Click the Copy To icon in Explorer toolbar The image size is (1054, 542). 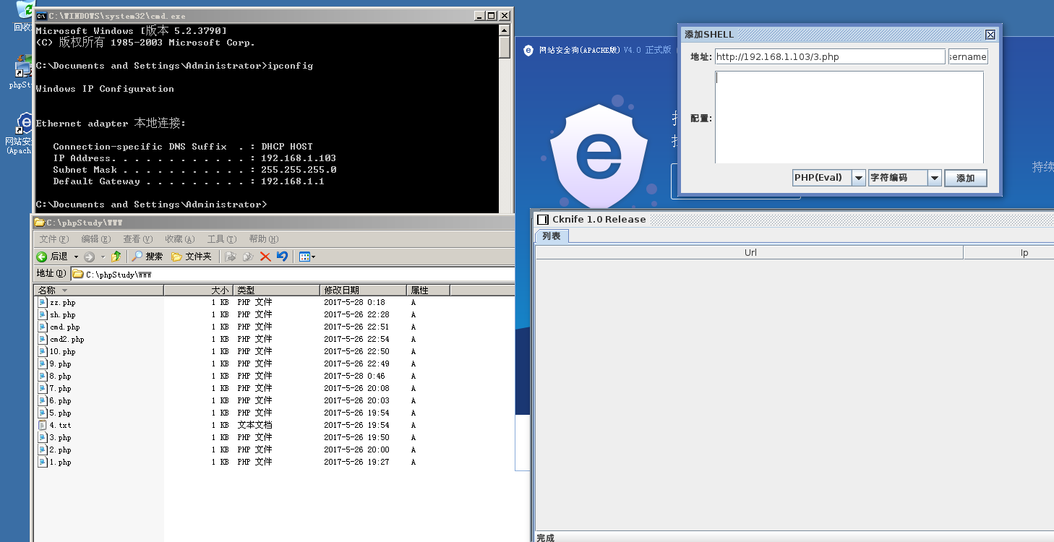248,257
